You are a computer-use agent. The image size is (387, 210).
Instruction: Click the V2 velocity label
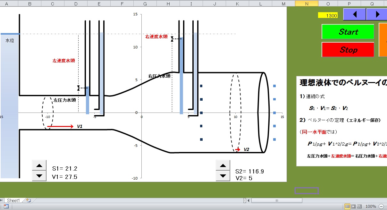tap(247, 149)
